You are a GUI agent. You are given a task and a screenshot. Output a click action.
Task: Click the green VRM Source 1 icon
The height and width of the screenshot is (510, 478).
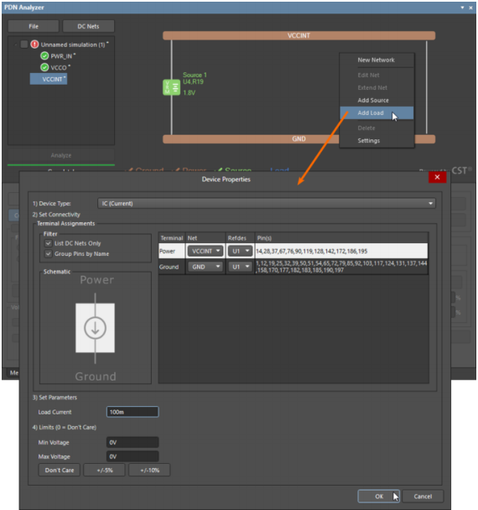coord(171,87)
